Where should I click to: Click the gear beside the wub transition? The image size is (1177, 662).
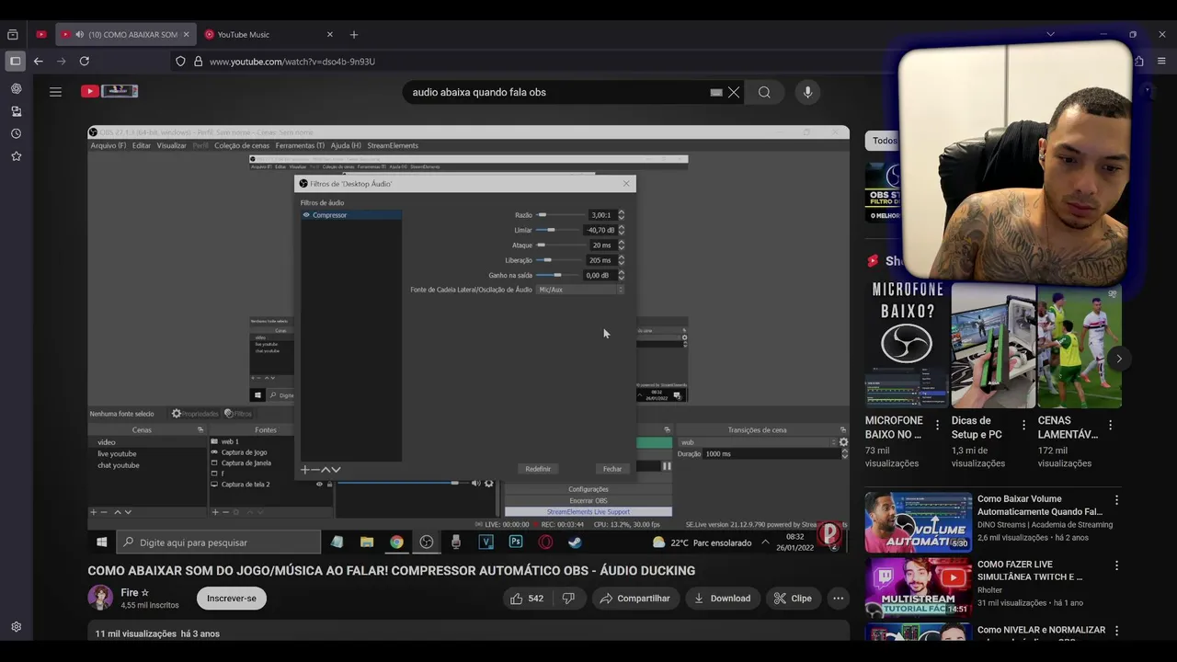pos(843,442)
